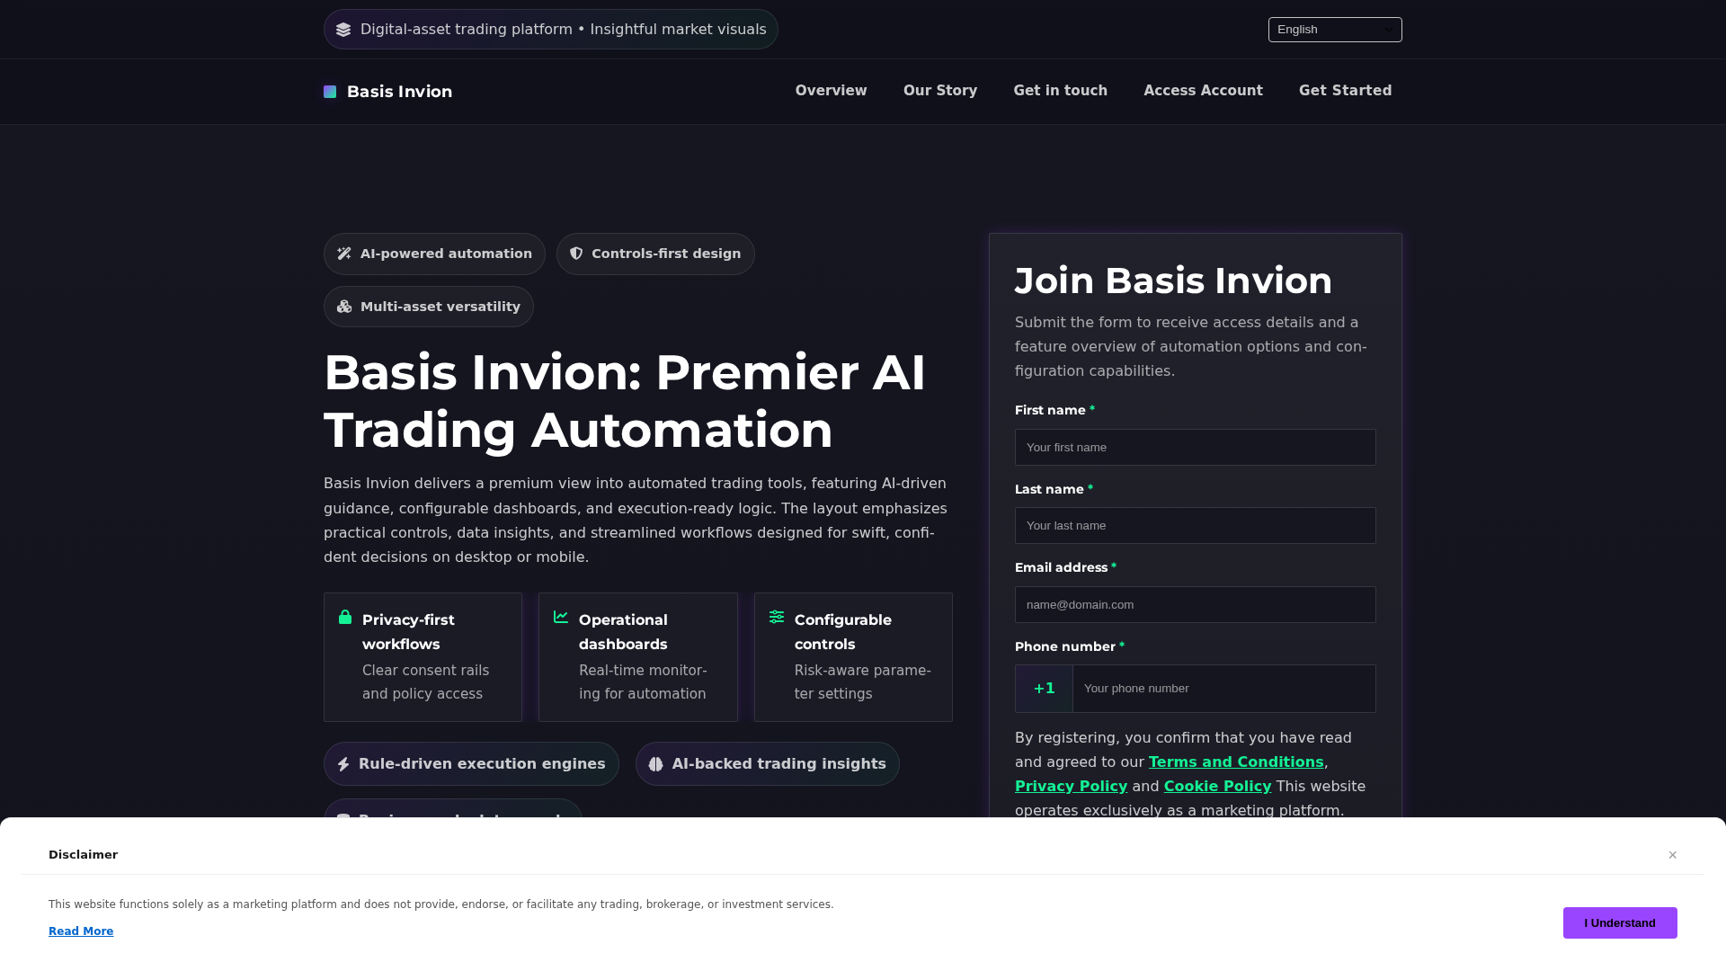
Task: Click the Disclaimer title text
Action: [84, 855]
